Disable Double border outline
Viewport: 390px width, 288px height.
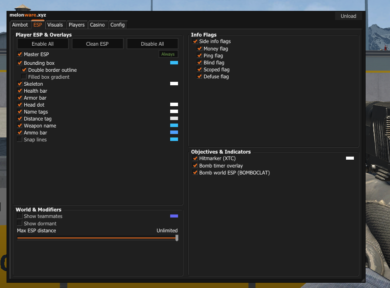[x=24, y=70]
